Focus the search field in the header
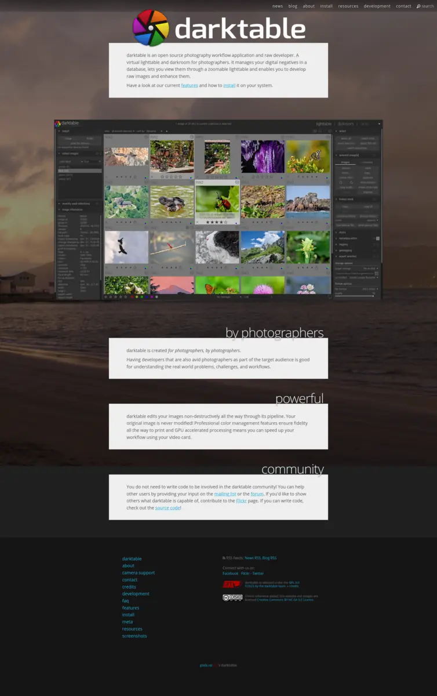The image size is (437, 696). tap(427, 6)
